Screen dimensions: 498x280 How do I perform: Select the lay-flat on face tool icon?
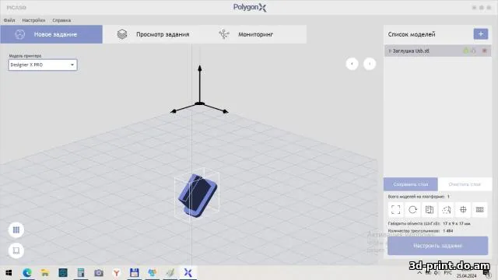pos(430,209)
